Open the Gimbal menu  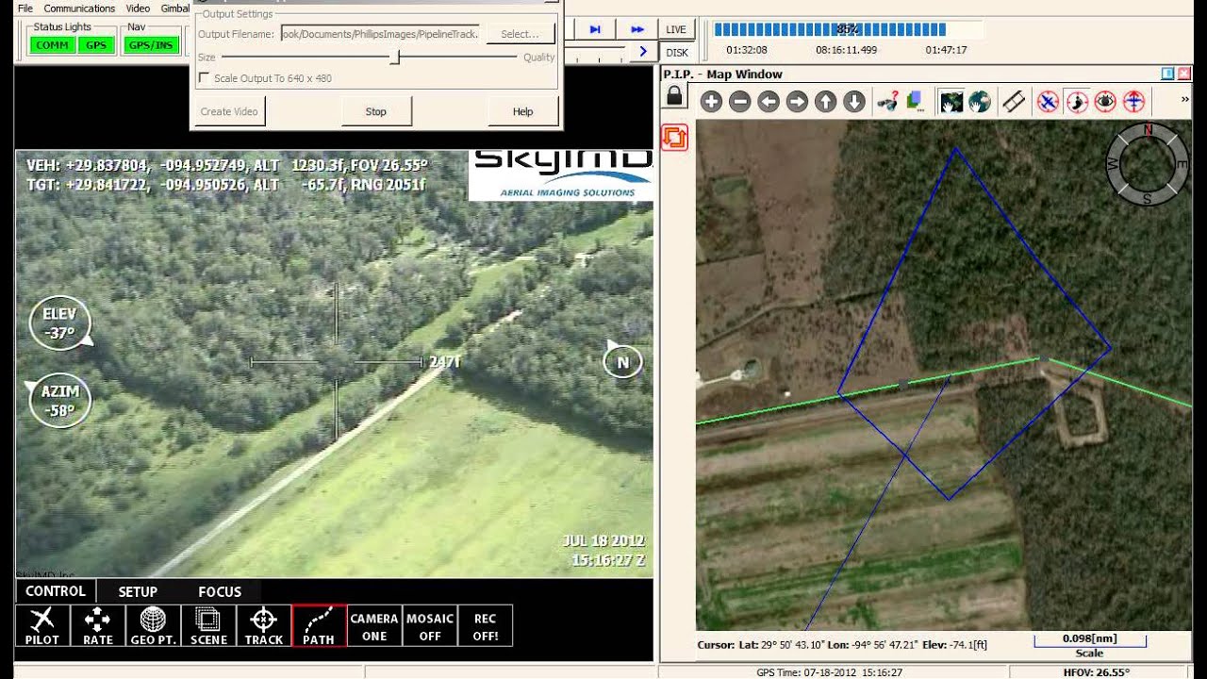pos(174,8)
